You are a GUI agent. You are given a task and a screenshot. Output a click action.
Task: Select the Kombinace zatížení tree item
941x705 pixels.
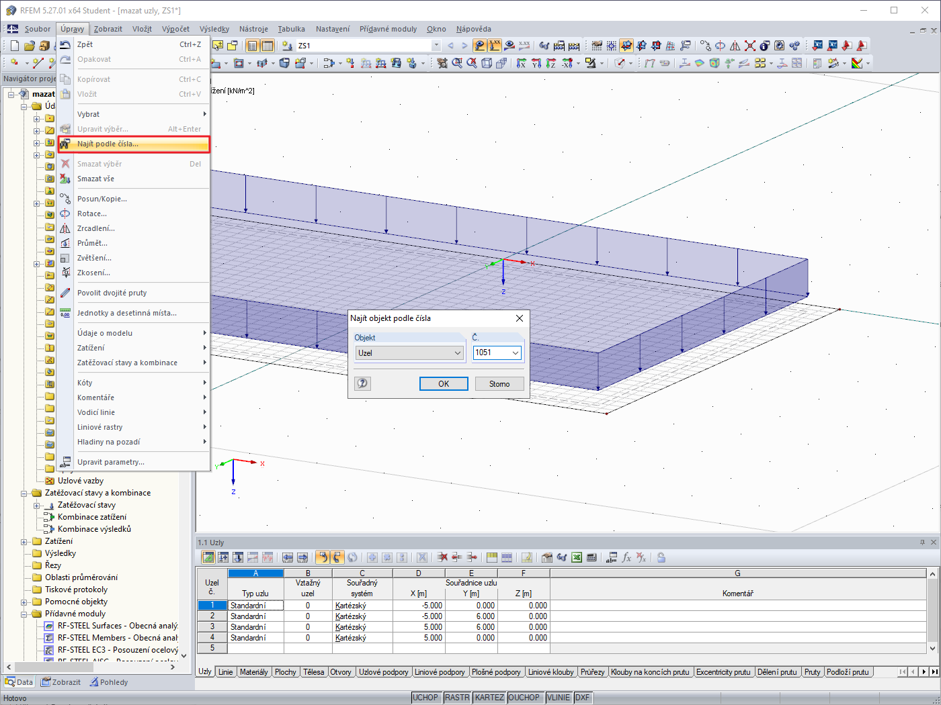(x=92, y=517)
